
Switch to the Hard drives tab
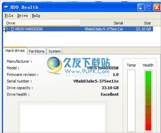[x=15, y=51]
